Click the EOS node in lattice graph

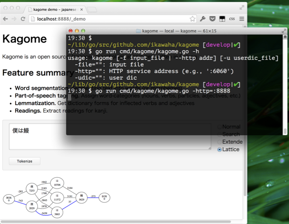click(x=104, y=197)
